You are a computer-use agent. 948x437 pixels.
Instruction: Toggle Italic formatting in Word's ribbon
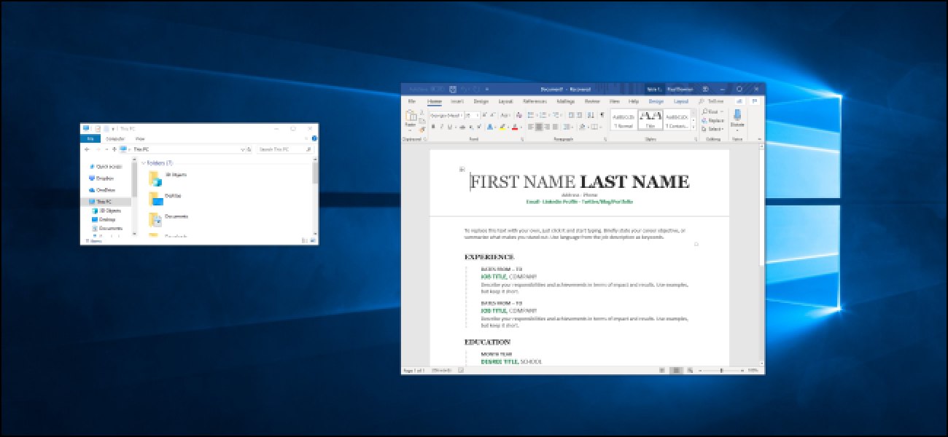coord(442,127)
